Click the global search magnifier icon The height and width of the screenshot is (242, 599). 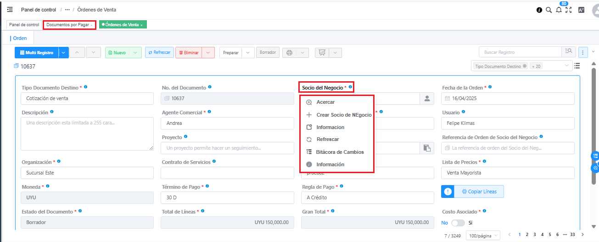pyautogui.click(x=549, y=10)
